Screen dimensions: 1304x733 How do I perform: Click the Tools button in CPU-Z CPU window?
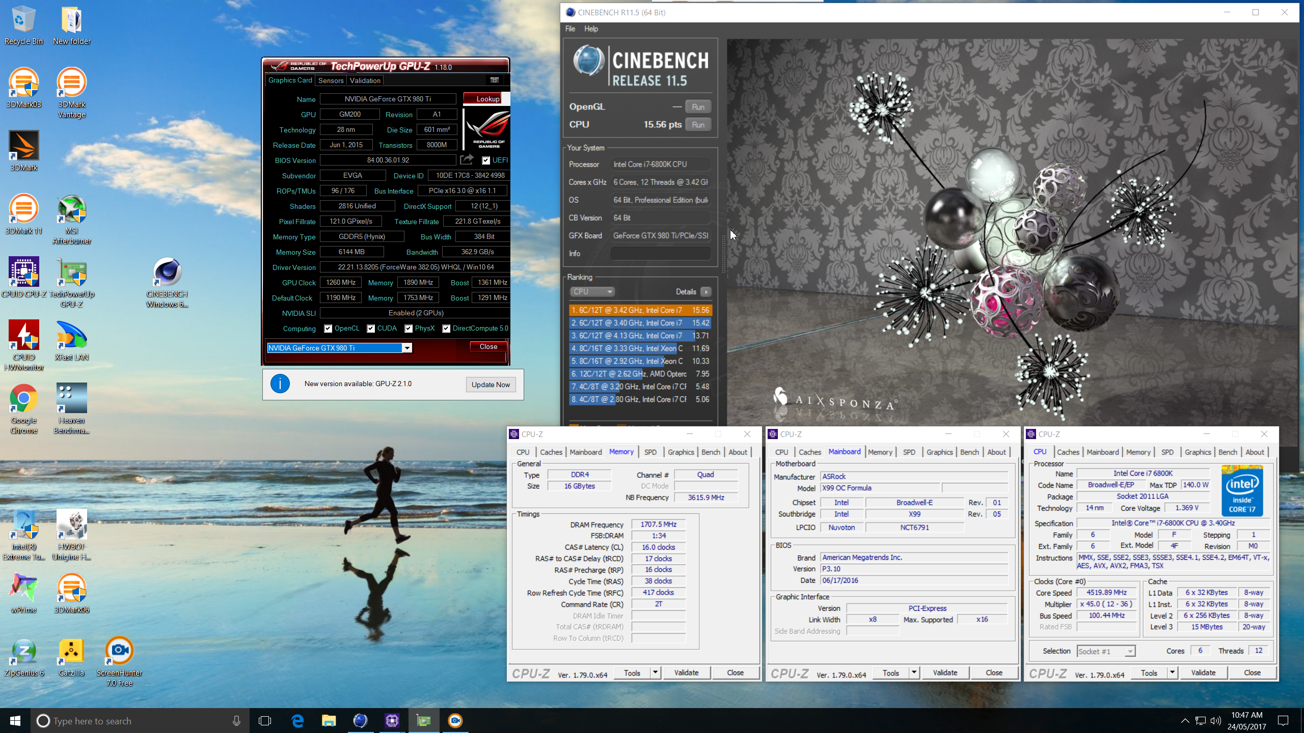tap(1149, 672)
